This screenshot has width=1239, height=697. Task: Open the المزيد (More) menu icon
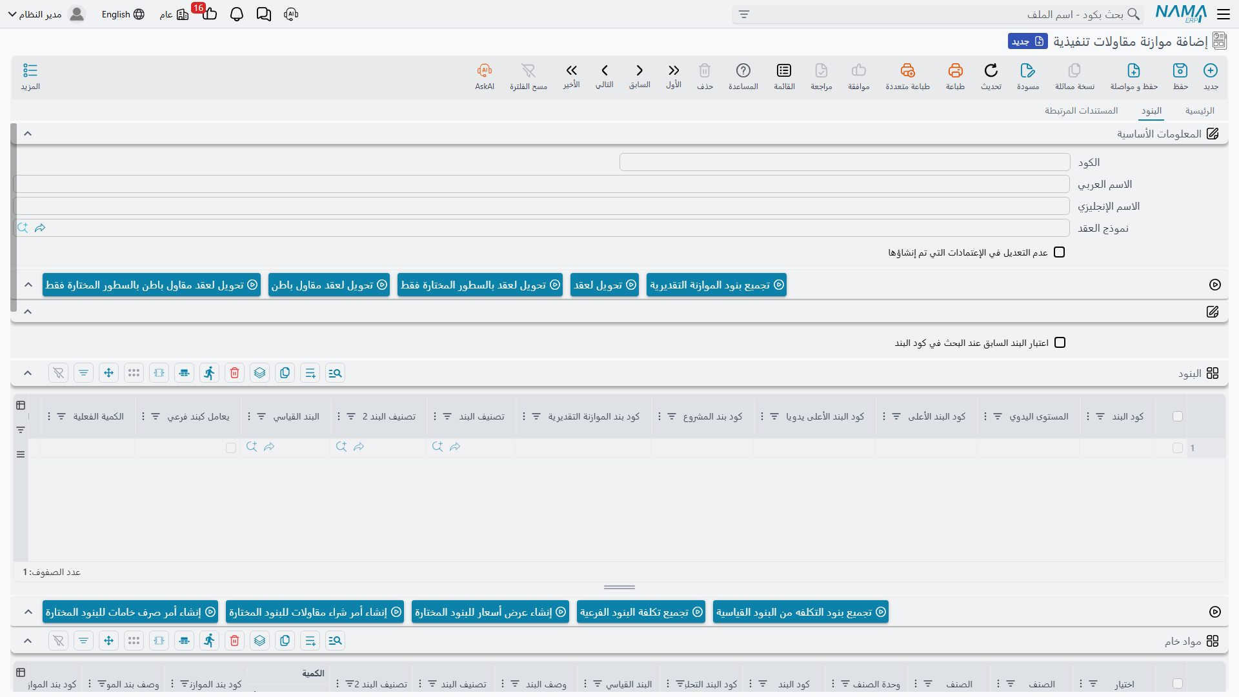[x=30, y=76]
